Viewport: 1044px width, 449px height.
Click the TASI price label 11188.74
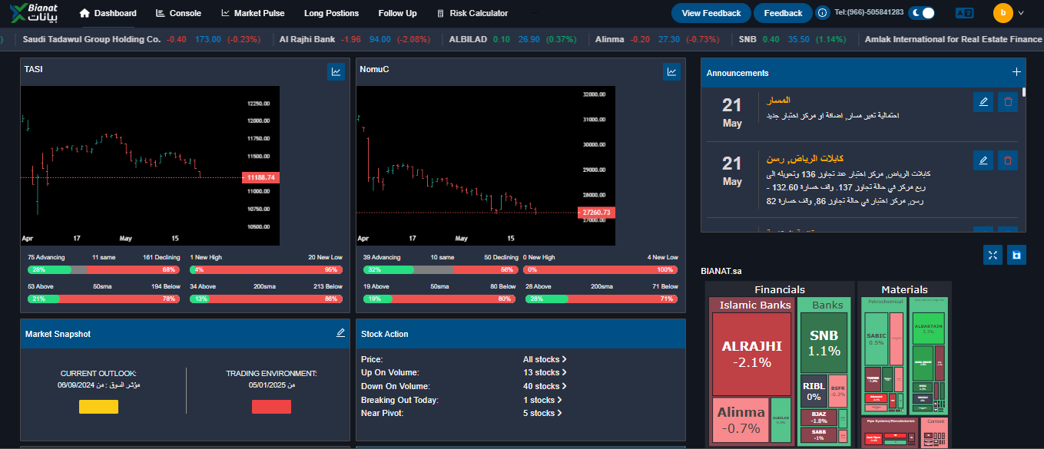[260, 177]
